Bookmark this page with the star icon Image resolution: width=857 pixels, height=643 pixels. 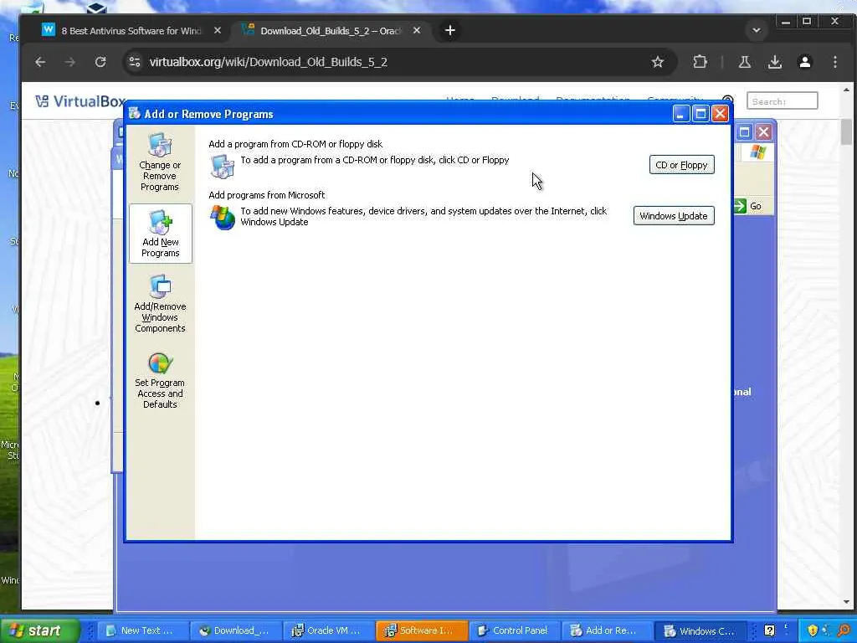click(658, 62)
